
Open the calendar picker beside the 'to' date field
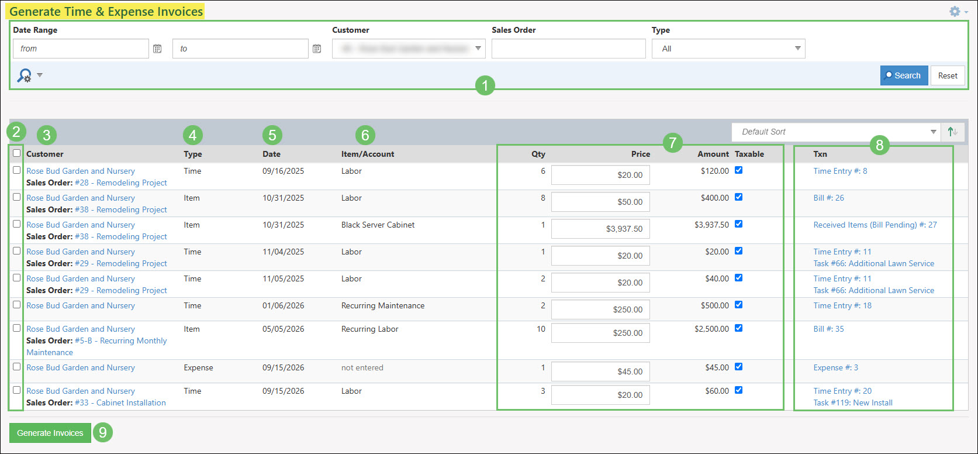(x=317, y=49)
